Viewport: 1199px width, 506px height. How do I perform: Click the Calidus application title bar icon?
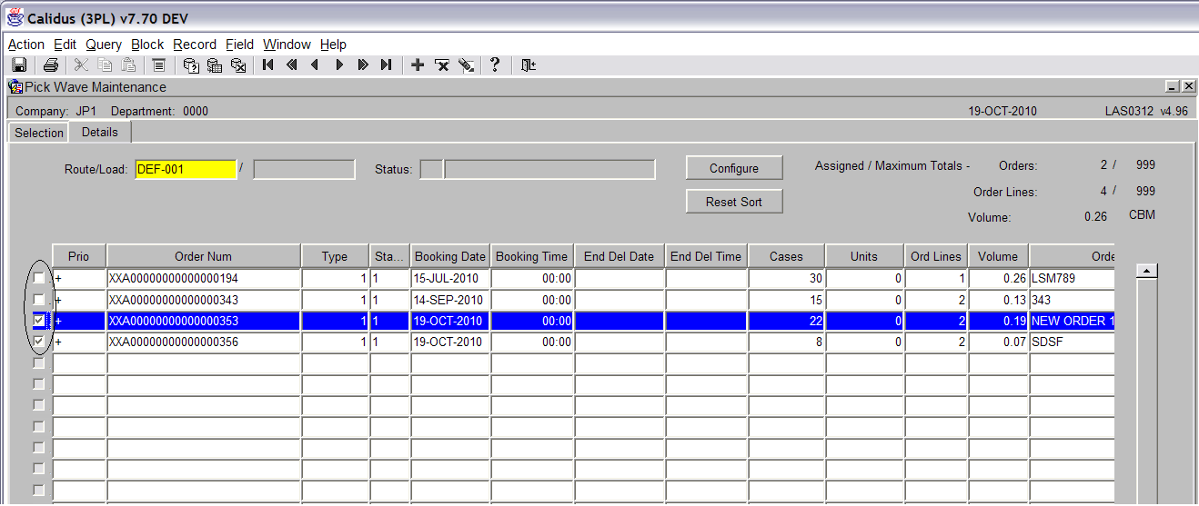(15, 17)
